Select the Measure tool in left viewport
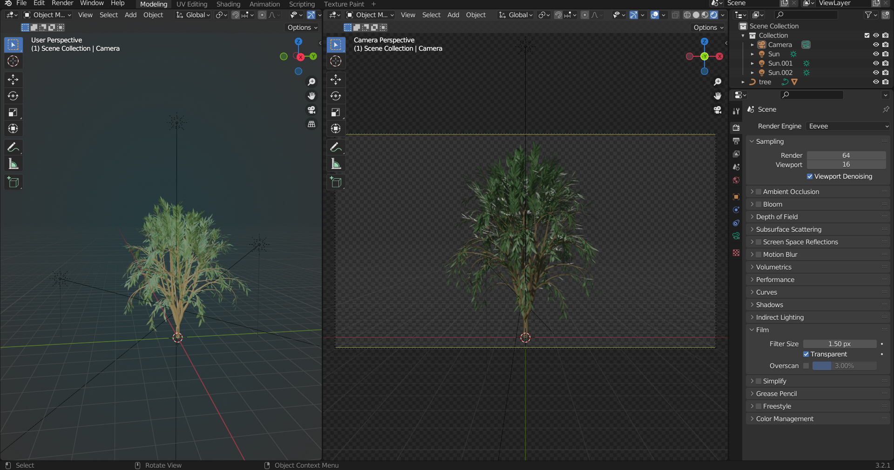The height and width of the screenshot is (470, 894). point(13,164)
